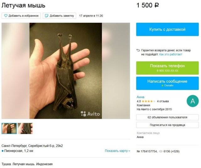View the 62 объявления пользователя
The width and height of the screenshot is (201, 168).
pyautogui.click(x=167, y=117)
